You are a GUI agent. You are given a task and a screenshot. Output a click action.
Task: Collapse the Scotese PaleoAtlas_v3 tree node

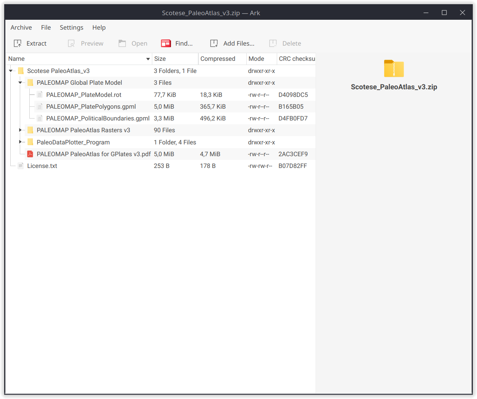[11, 71]
